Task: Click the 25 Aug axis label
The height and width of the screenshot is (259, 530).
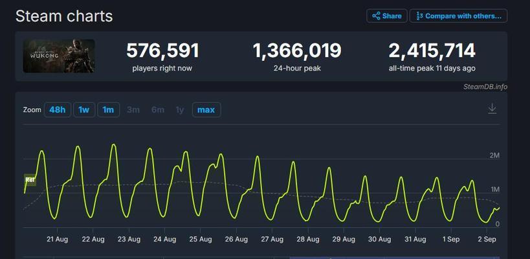Action: 201,240
